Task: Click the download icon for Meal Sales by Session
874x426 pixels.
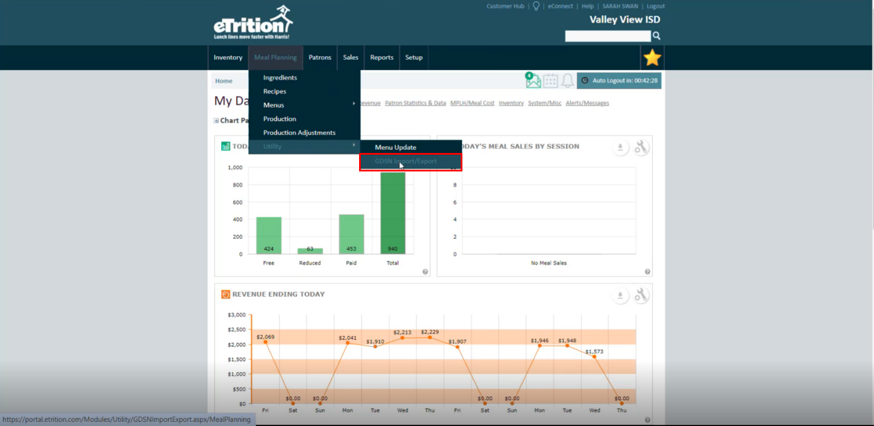Action: (x=620, y=148)
